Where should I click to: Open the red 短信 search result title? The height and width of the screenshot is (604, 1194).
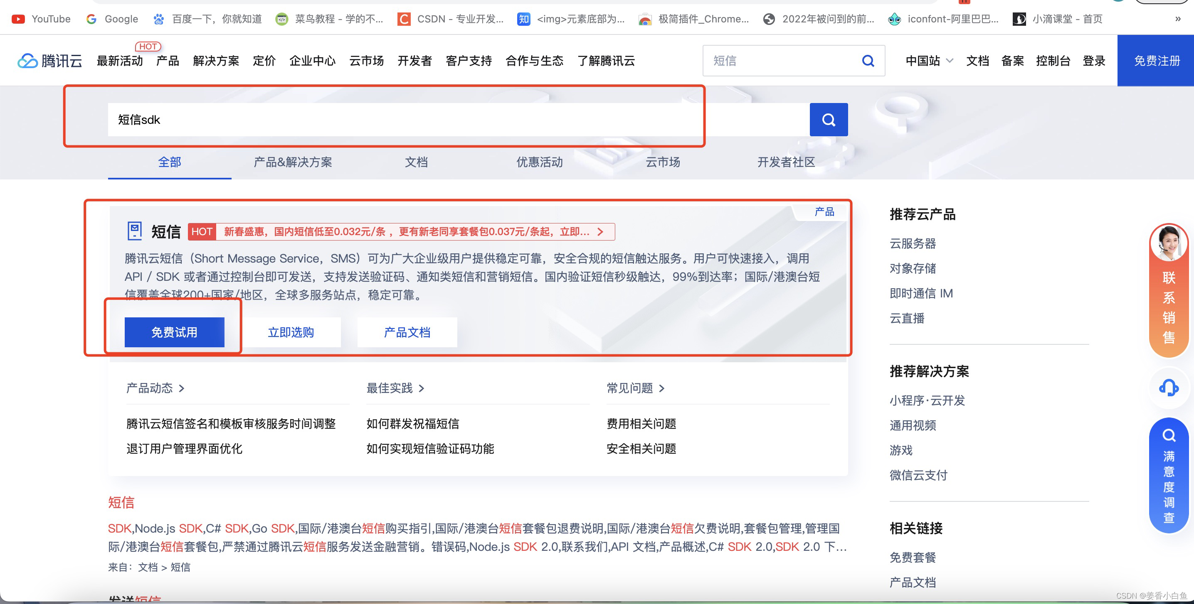pyautogui.click(x=121, y=503)
